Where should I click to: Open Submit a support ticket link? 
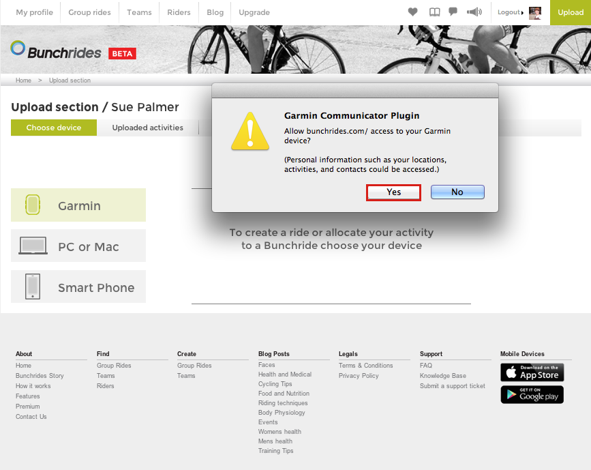click(453, 386)
